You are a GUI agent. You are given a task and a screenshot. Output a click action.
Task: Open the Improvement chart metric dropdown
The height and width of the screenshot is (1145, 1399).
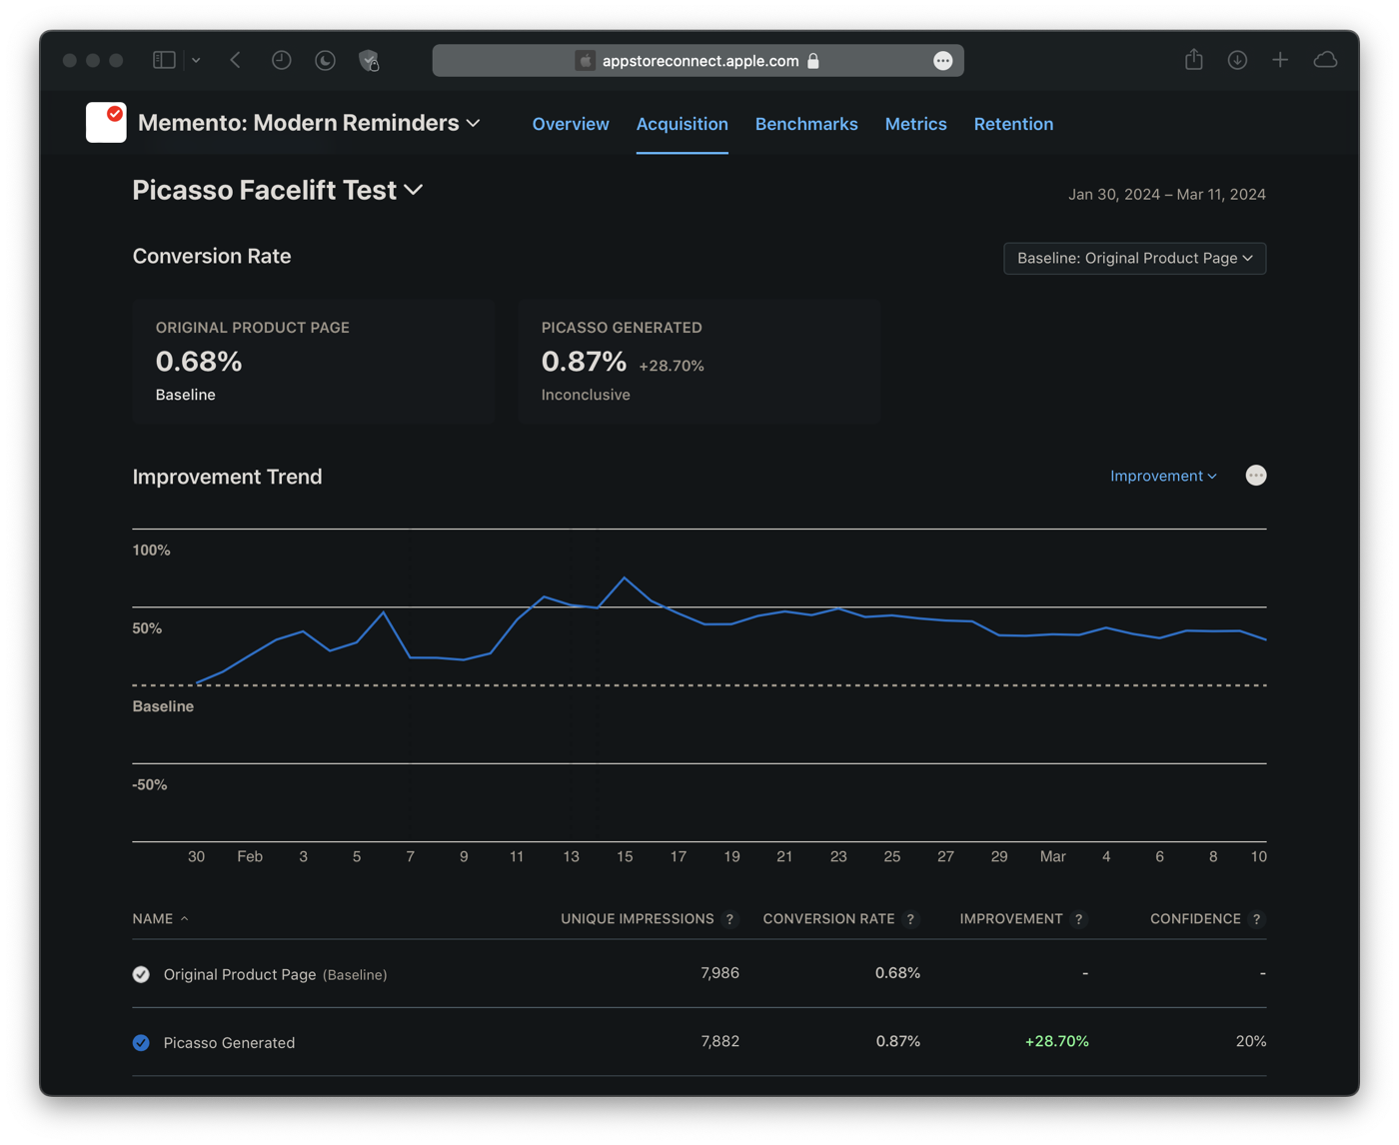1164,476
